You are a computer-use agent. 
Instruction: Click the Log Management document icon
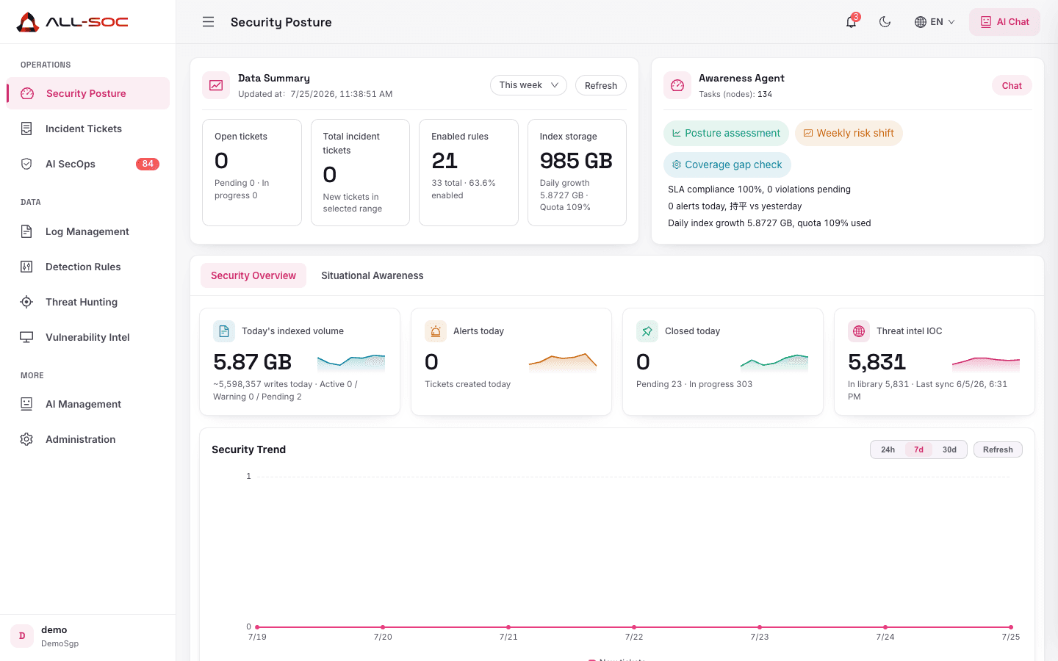click(26, 231)
